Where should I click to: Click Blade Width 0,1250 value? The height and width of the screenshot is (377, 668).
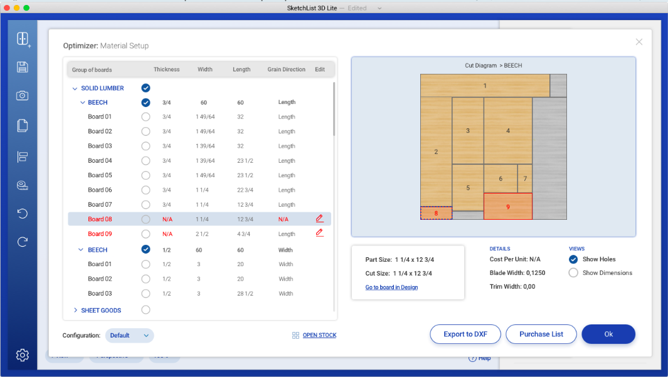[x=536, y=273]
